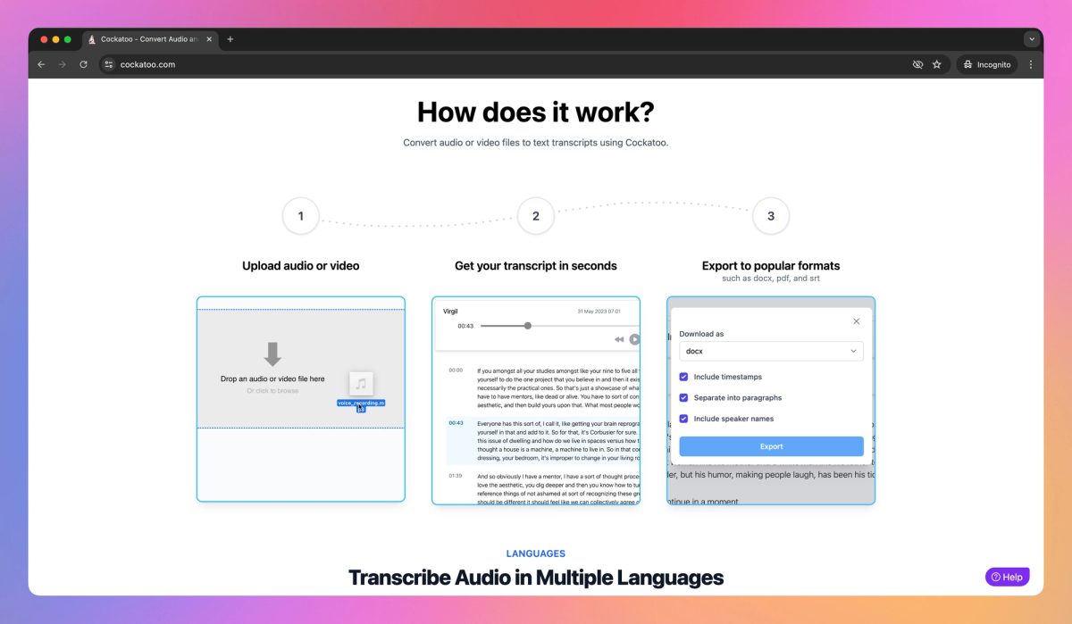
Task: Close the Cockatoo browser tab
Action: 210,39
